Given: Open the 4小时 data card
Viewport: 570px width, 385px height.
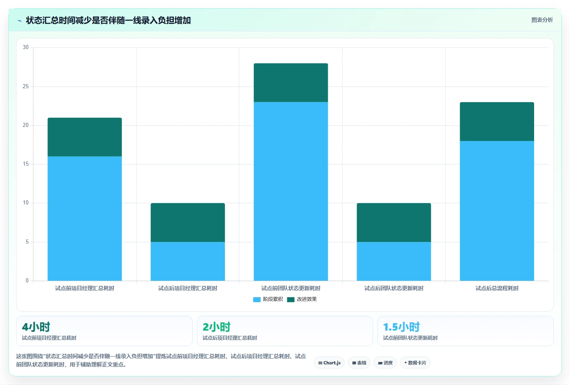Looking at the screenshot, I should coord(104,331).
